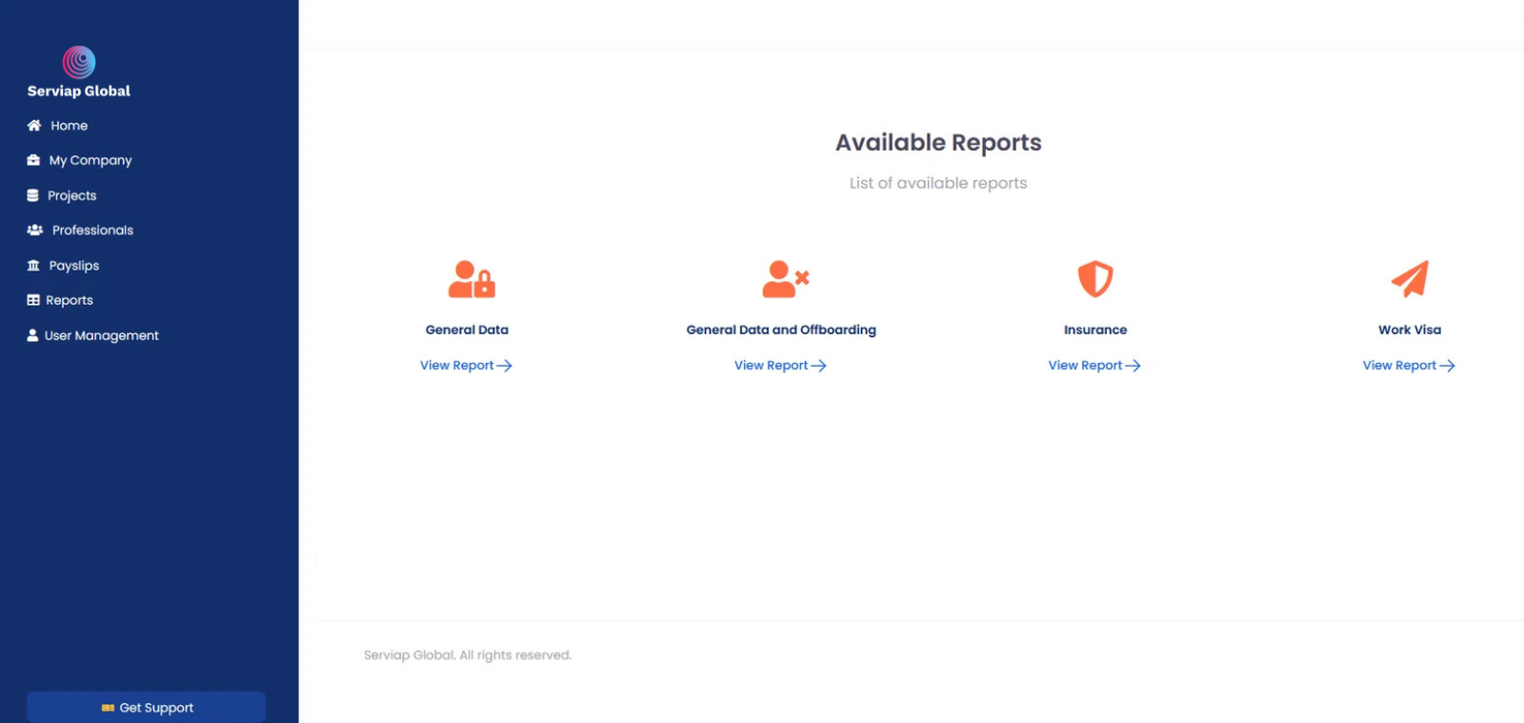Click the My Company briefcase icon
Screen dimensions: 1524x723
click(33, 160)
